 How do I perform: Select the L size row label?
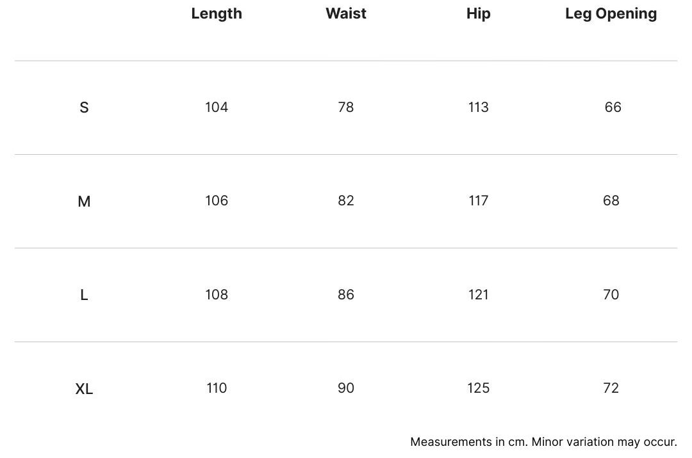coord(84,295)
